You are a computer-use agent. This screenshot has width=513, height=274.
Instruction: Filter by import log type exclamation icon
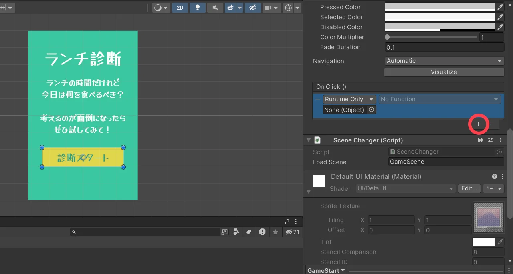262,232
